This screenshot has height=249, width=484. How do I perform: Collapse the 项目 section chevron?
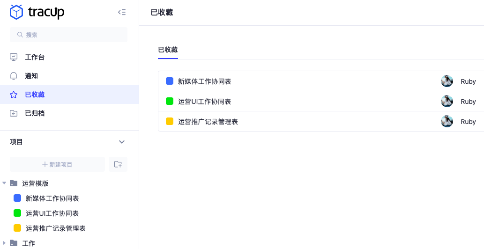(122, 142)
